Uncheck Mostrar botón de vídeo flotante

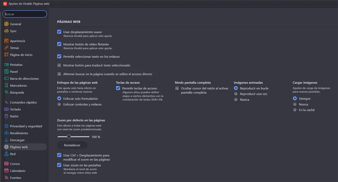click(59, 44)
